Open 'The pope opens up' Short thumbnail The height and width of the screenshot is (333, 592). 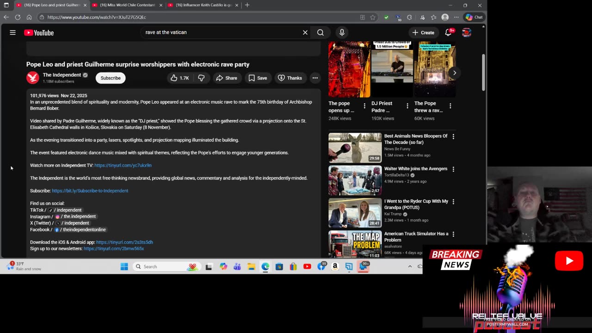click(349, 69)
